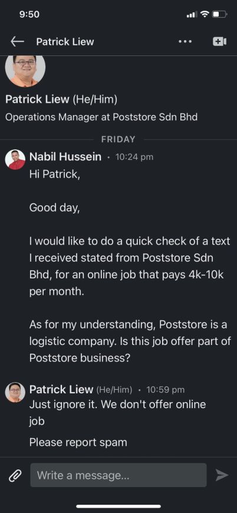Tap the FRIDAY date separator
This screenshot has height=513, width=237.
(x=119, y=139)
